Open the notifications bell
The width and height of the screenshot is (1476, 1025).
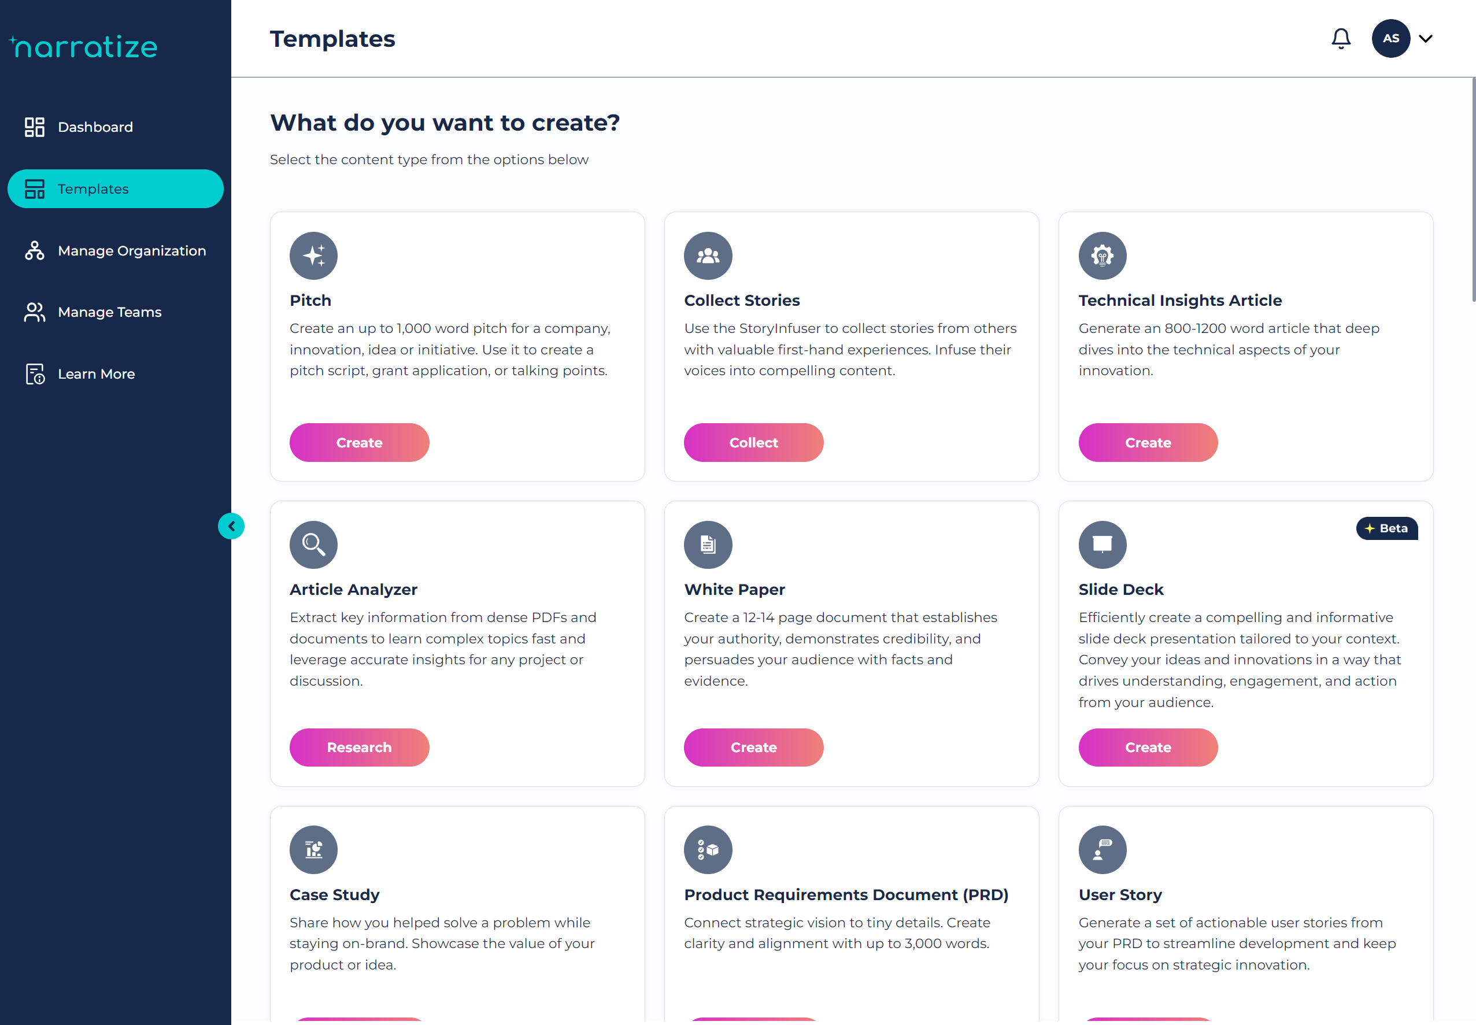point(1341,39)
